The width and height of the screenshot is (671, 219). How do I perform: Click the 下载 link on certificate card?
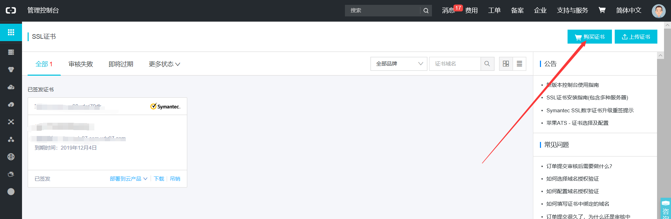159,179
